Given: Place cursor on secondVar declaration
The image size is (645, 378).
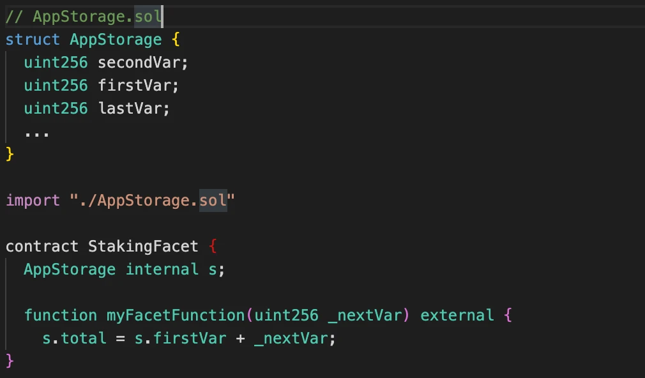Looking at the screenshot, I should click(143, 63).
